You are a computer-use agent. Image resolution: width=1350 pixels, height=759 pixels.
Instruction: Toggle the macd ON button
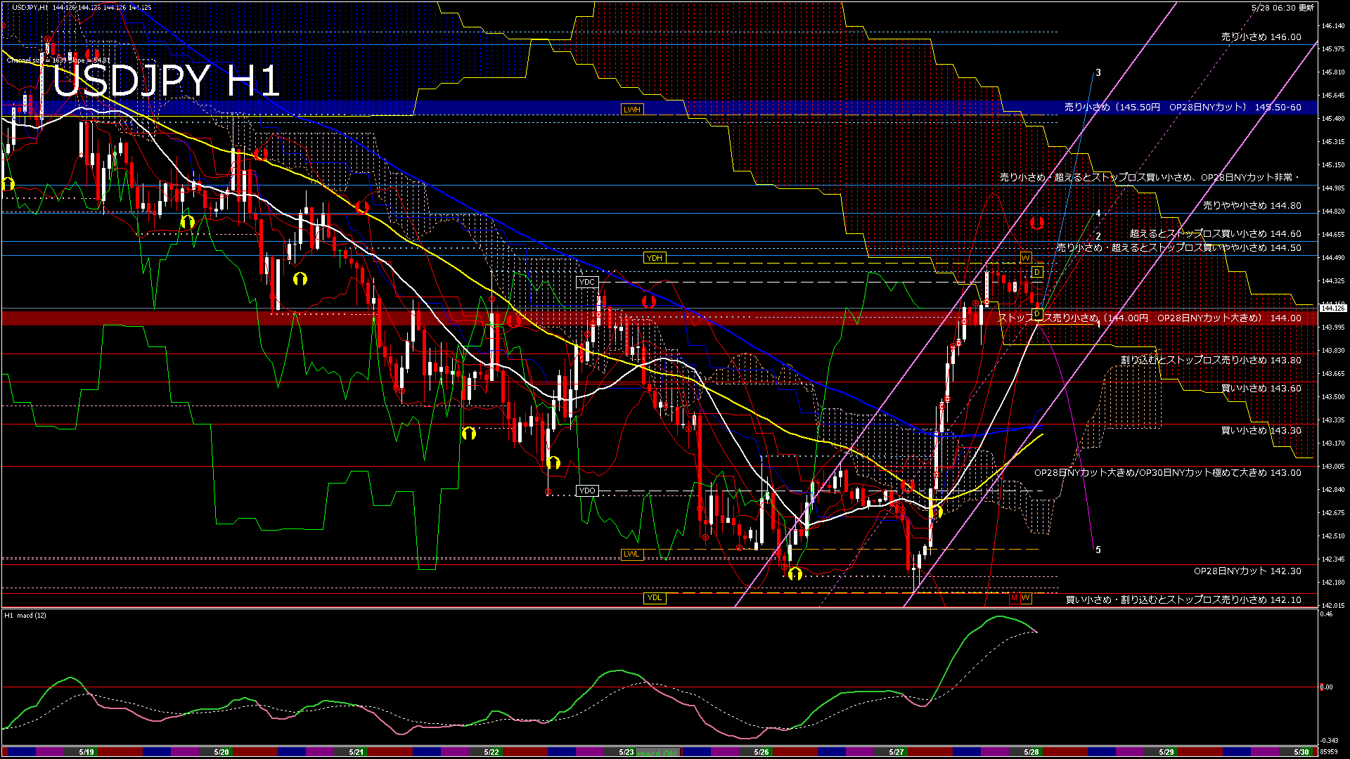(657, 753)
